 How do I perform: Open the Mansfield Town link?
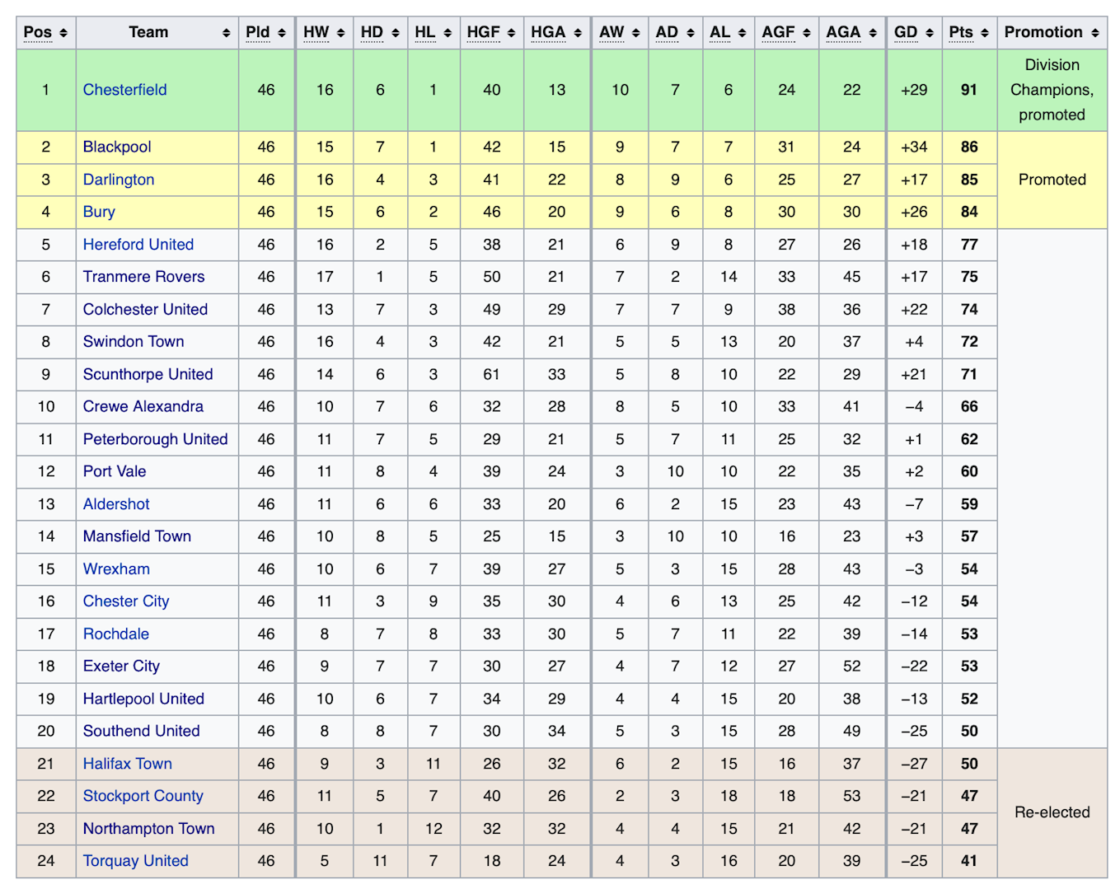pos(137,536)
